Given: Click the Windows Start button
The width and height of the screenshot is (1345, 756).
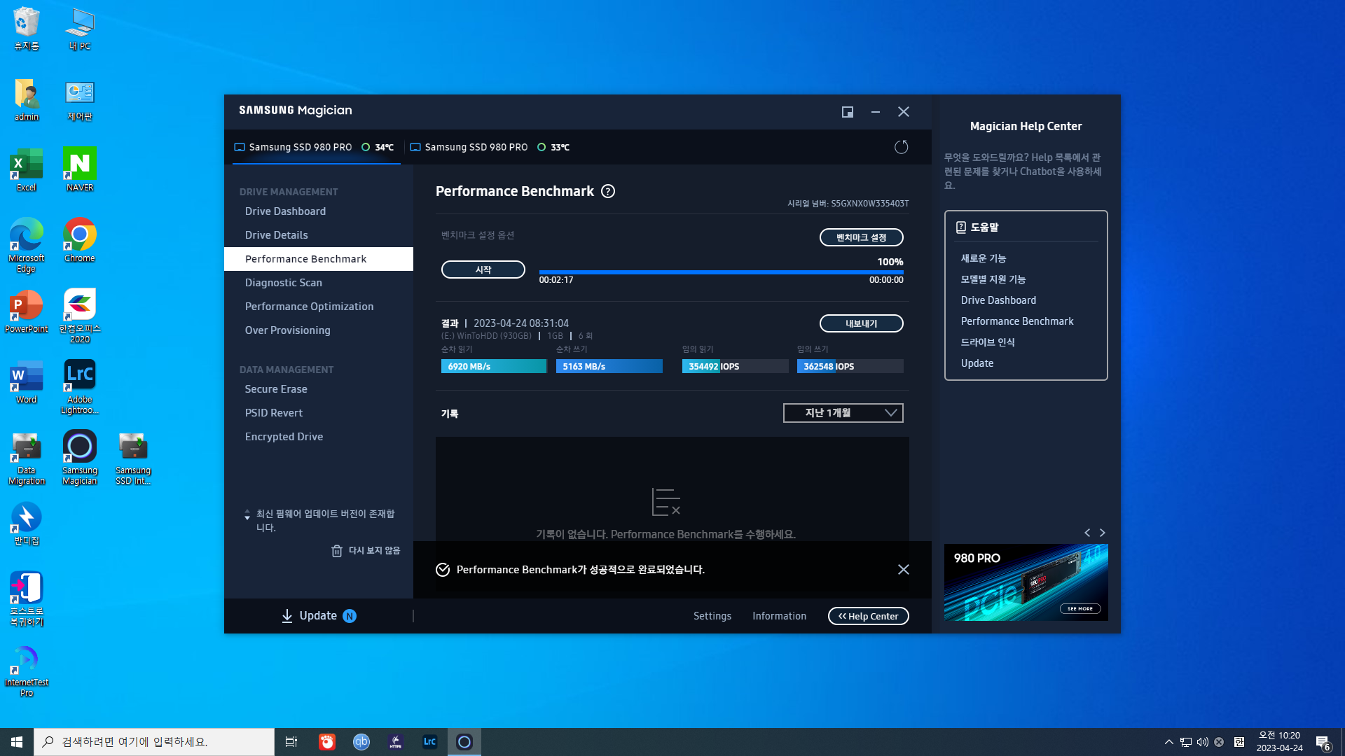Looking at the screenshot, I should [17, 742].
